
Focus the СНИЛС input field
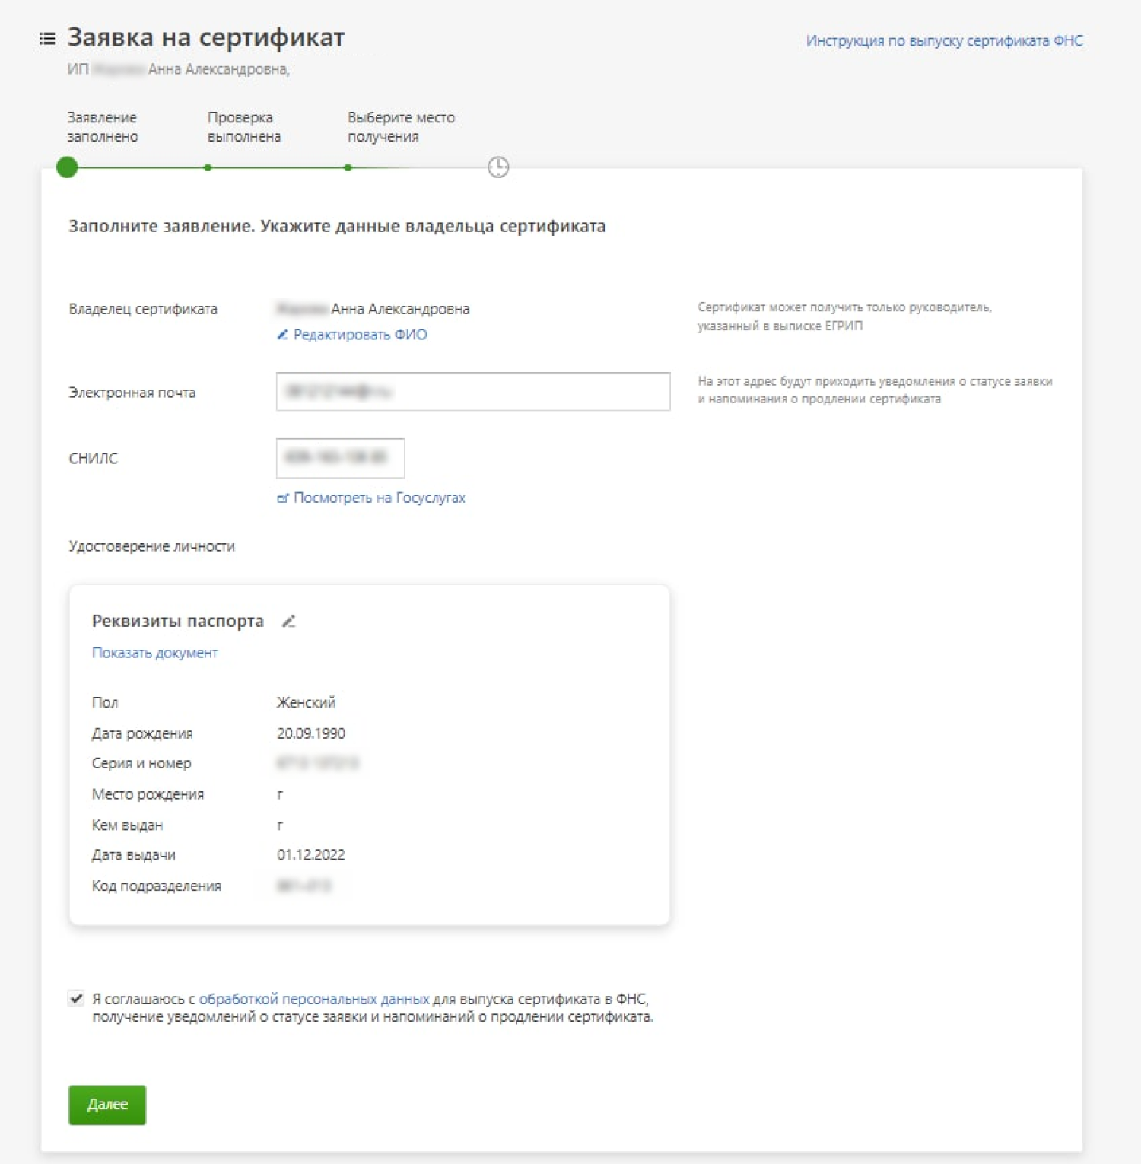(340, 458)
